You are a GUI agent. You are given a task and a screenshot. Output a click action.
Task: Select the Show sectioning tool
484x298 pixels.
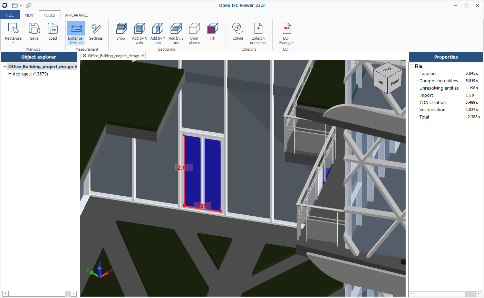(x=121, y=33)
